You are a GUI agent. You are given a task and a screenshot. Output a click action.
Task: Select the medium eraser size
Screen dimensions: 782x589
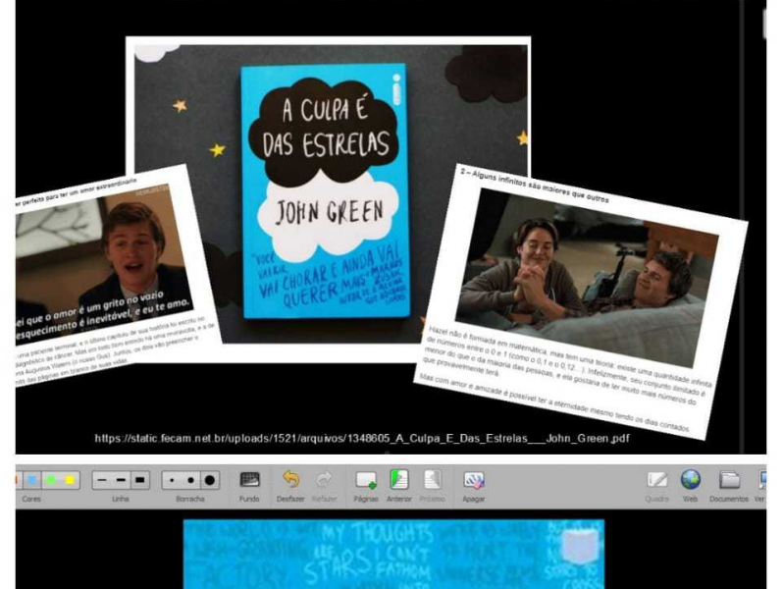click(190, 481)
